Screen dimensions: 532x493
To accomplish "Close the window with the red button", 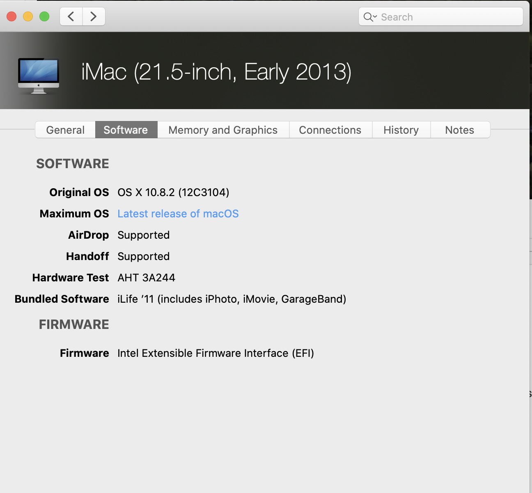I will (x=11, y=16).
